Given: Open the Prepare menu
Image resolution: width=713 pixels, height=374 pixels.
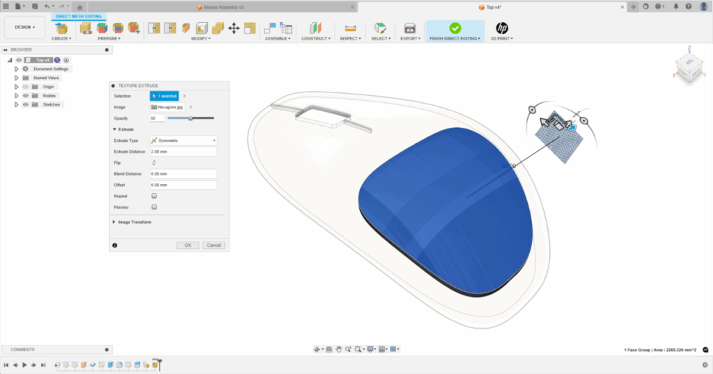Looking at the screenshot, I should [109, 38].
